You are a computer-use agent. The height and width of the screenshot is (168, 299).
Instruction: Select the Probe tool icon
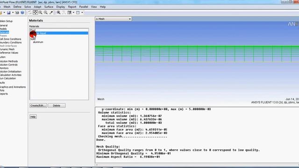click(x=51, y=13)
